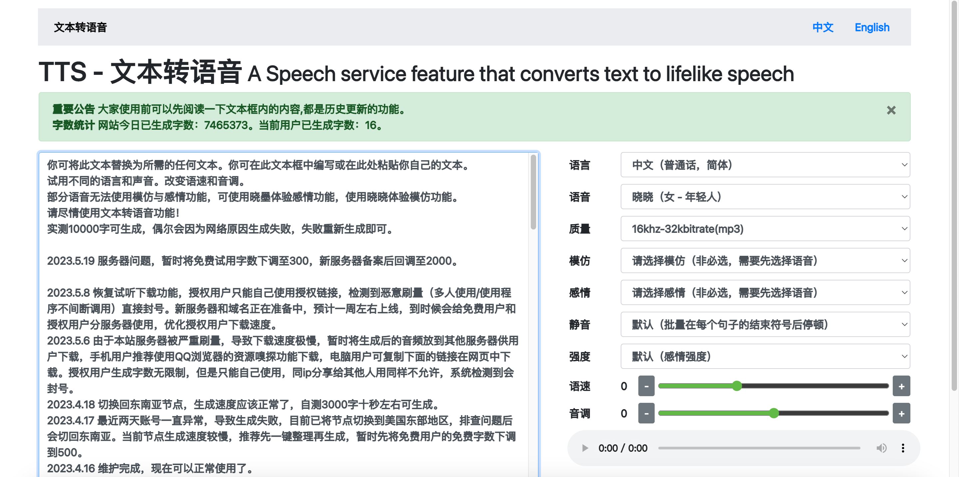
Task: Open the 语言 language dropdown
Action: [x=765, y=165]
